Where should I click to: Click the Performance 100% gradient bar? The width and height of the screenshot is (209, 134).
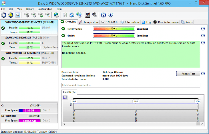[x=114, y=29]
